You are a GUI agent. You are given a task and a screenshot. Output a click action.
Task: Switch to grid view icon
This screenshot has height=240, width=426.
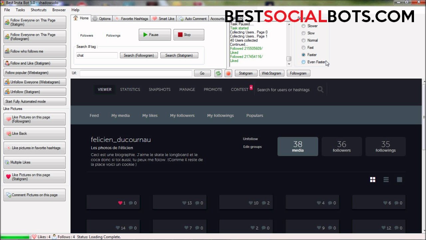tap(373, 180)
